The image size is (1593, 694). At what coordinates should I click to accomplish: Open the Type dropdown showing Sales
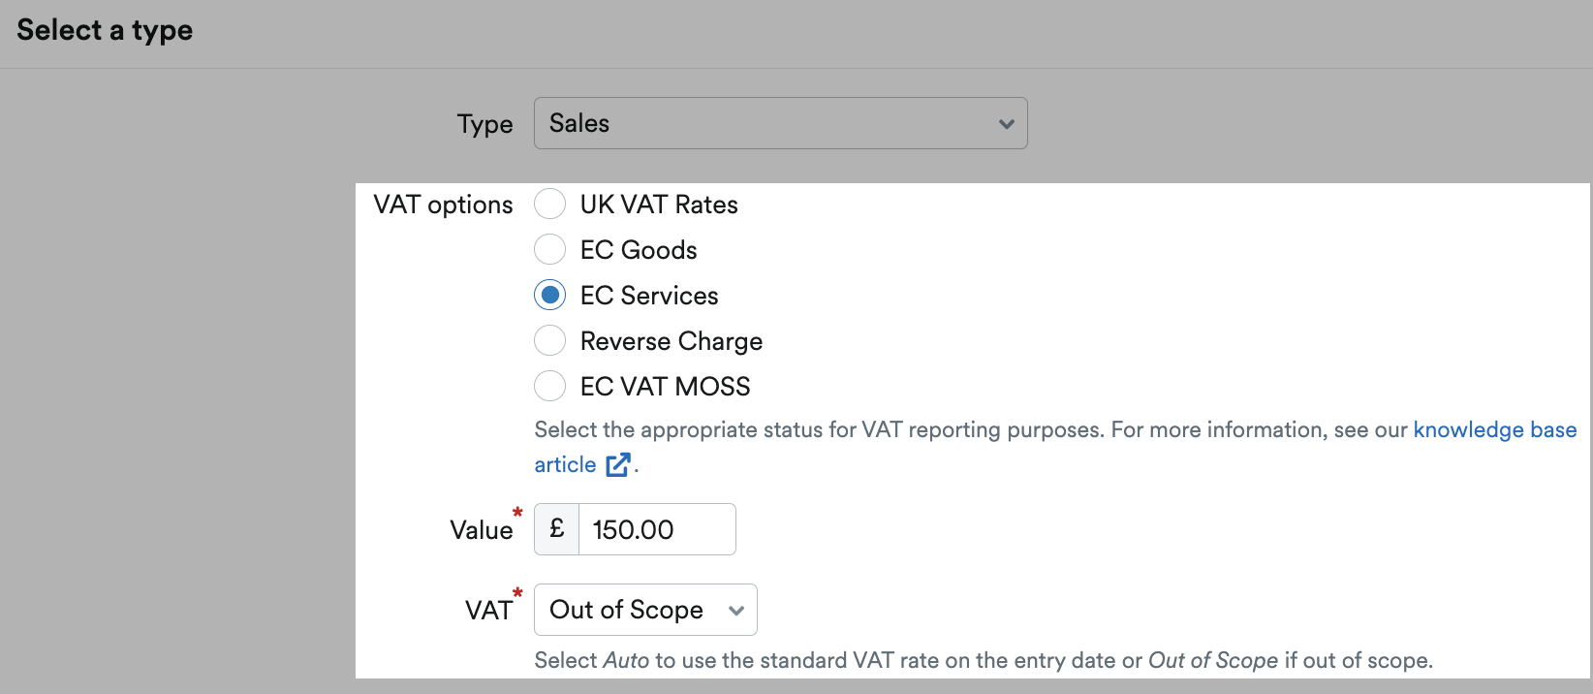click(780, 123)
